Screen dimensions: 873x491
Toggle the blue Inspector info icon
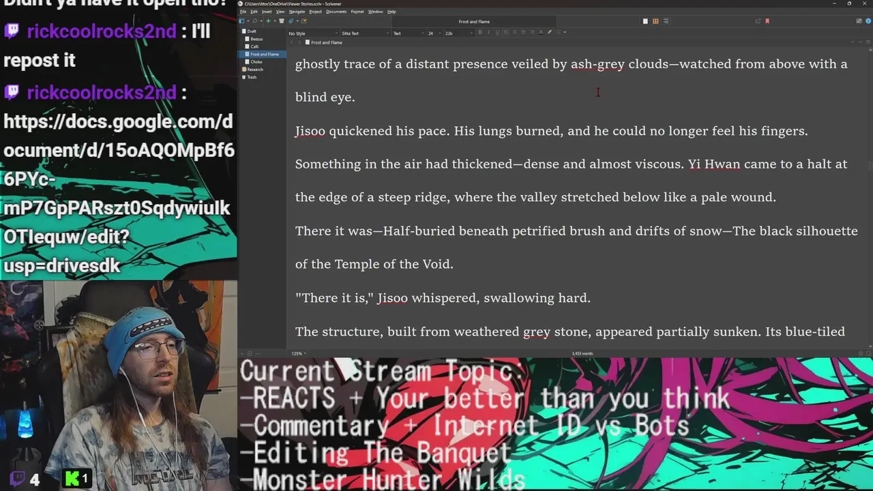pos(868,21)
